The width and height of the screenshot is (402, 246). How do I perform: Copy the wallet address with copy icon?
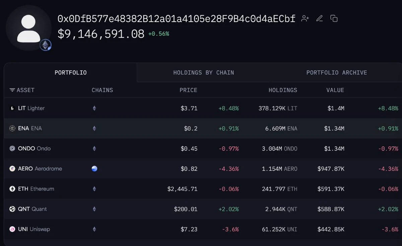tap(334, 18)
